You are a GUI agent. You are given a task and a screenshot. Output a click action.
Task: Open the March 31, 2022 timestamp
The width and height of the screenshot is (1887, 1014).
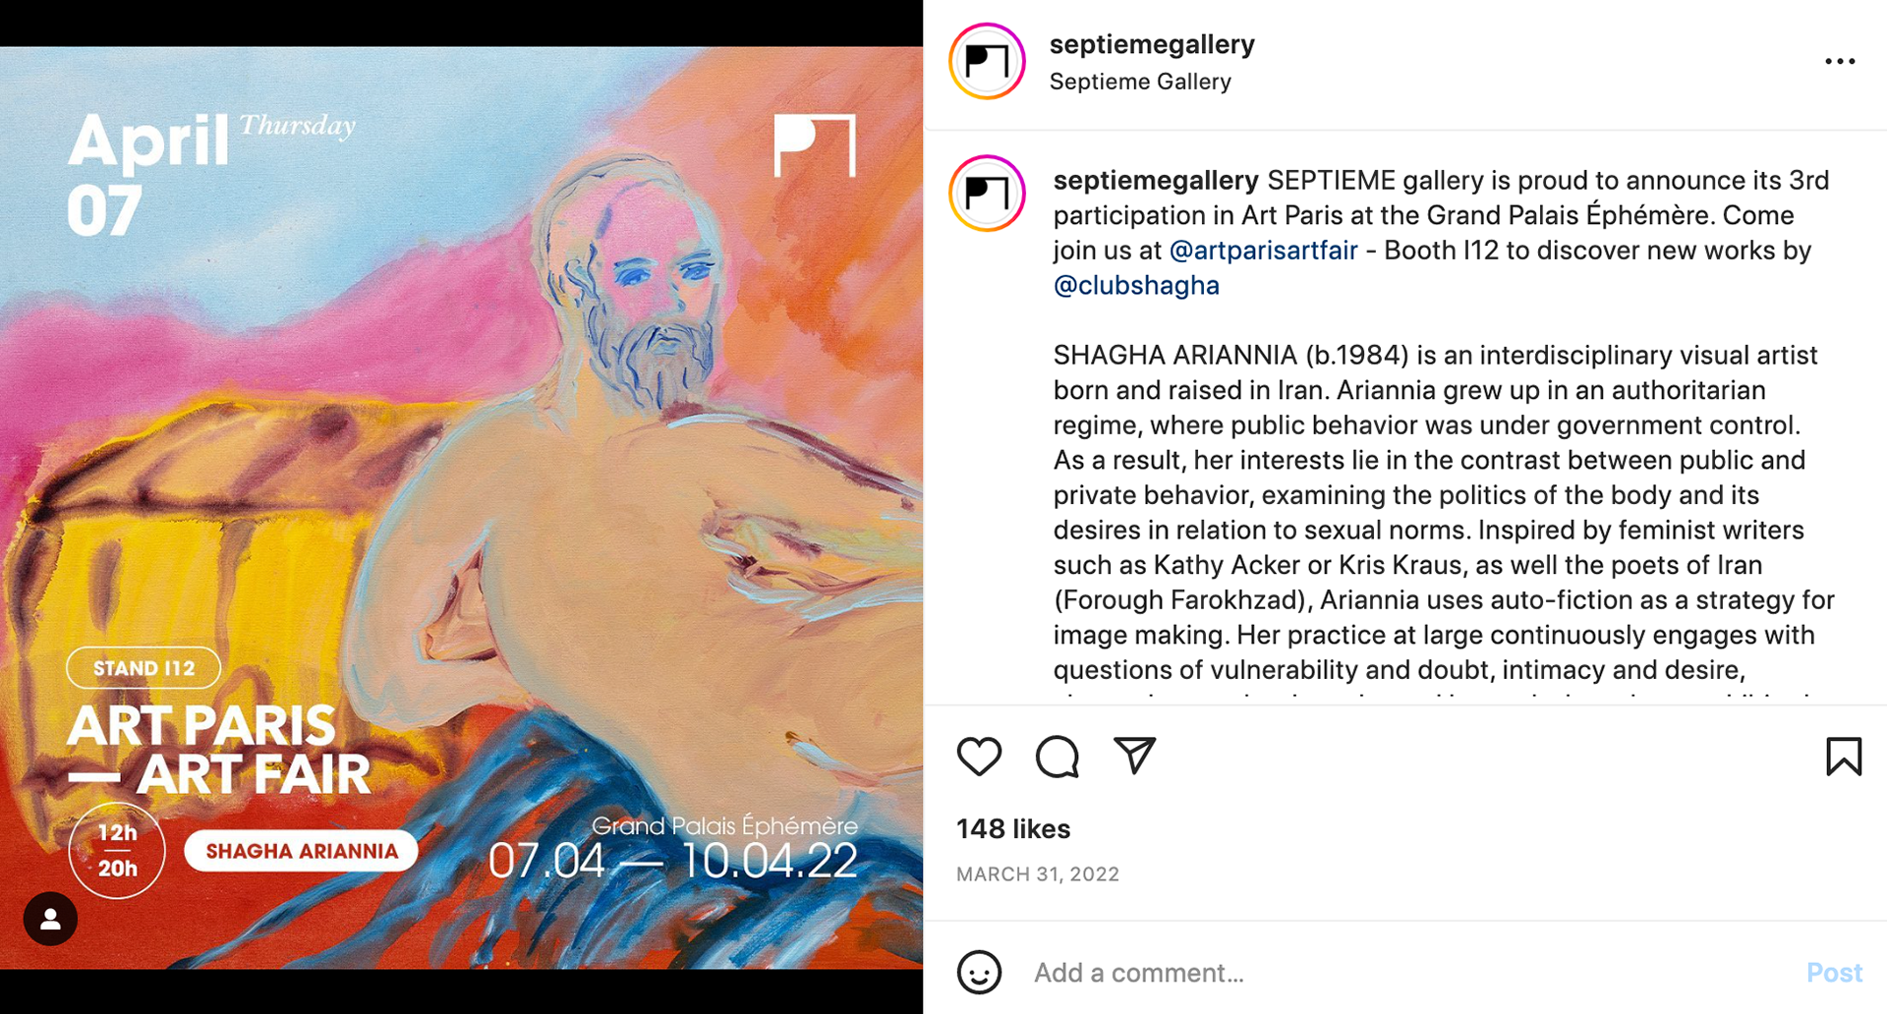[x=1038, y=874]
